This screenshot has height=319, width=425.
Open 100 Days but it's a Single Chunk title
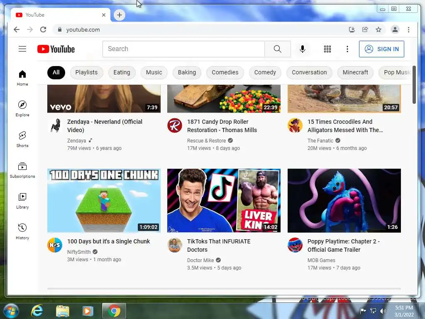tap(108, 241)
